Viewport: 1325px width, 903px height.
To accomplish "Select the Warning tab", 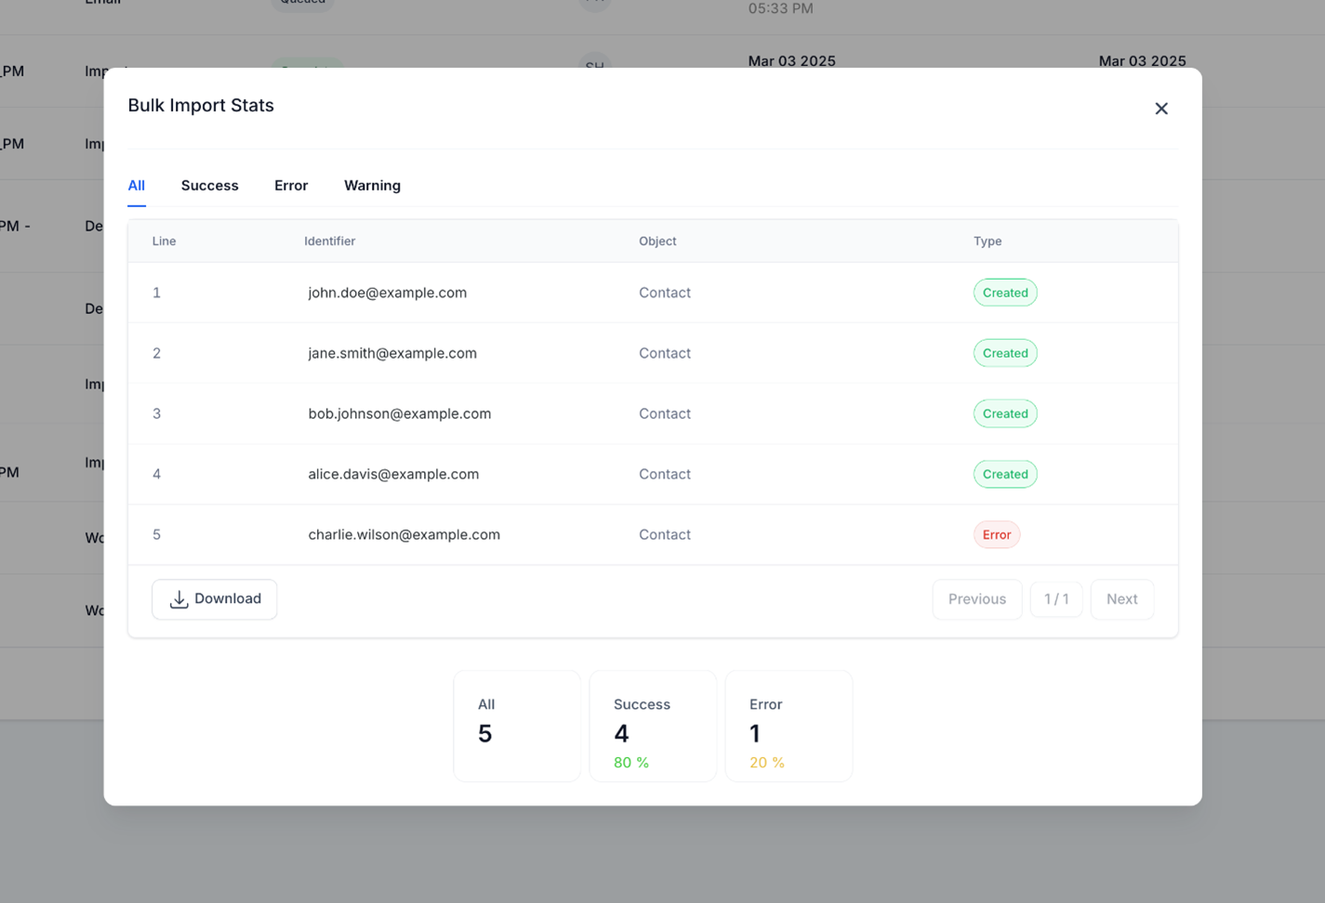I will coord(372,186).
